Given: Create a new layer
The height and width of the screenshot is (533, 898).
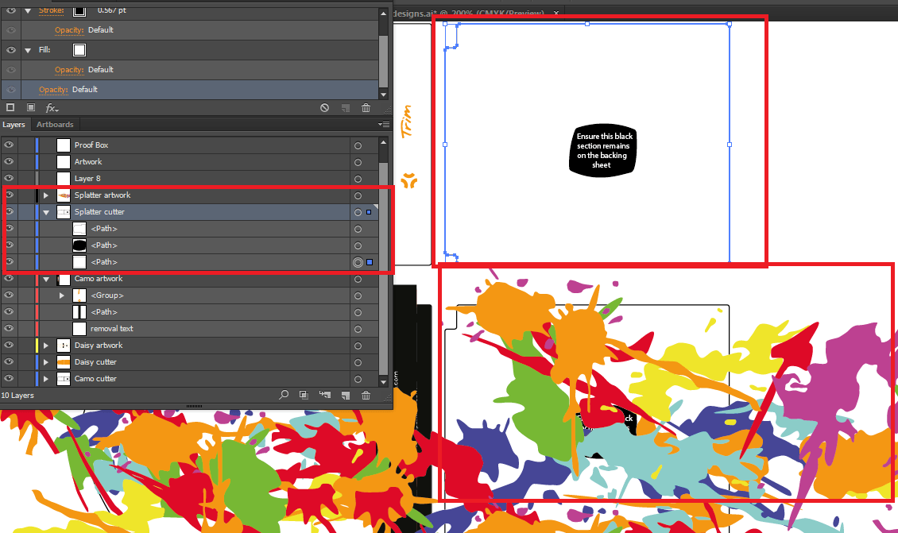Looking at the screenshot, I should pyautogui.click(x=344, y=395).
